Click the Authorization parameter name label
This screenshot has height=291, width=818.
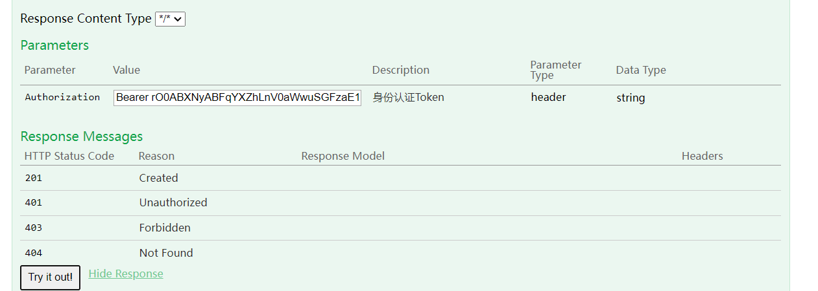pyautogui.click(x=62, y=97)
